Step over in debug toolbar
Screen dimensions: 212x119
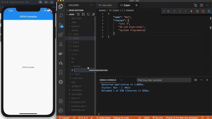(x=174, y=11)
